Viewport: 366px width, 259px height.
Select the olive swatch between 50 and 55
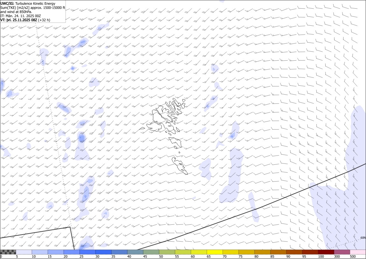167,252
